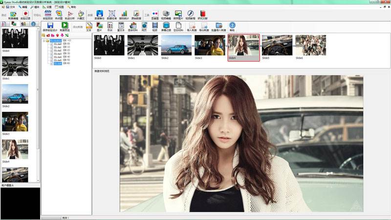Viewport: 391px width, 220px height.
Task: Click the 保存实验设计 save icon
Action: (50, 26)
